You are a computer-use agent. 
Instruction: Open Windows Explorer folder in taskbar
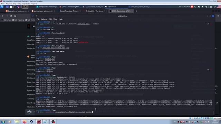click(17, 122)
